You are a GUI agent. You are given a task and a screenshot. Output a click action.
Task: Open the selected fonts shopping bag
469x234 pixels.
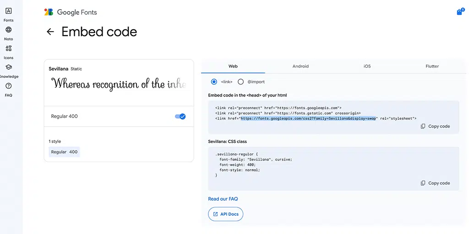point(460,11)
